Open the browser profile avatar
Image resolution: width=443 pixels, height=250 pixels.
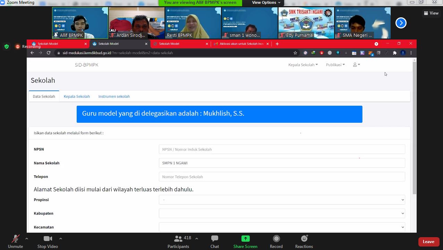pyautogui.click(x=403, y=53)
